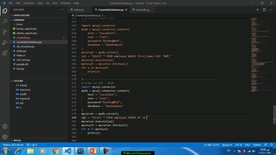Split the editor to the right
Image resolution: width=276 pixels, height=155 pixels.
point(264,9)
